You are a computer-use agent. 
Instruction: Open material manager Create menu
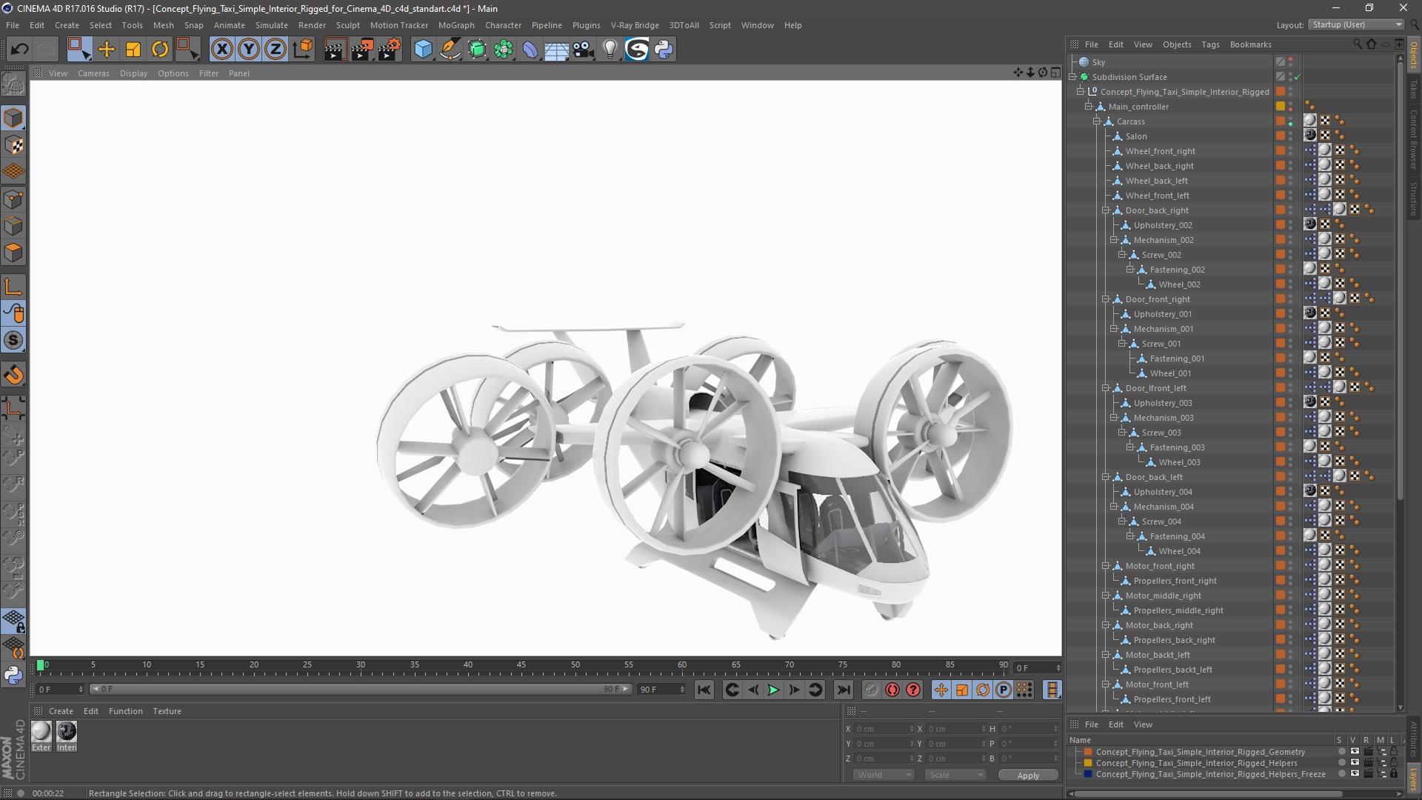coord(61,711)
